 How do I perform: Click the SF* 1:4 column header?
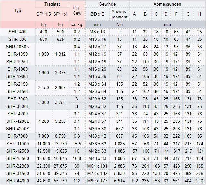(60, 14)
